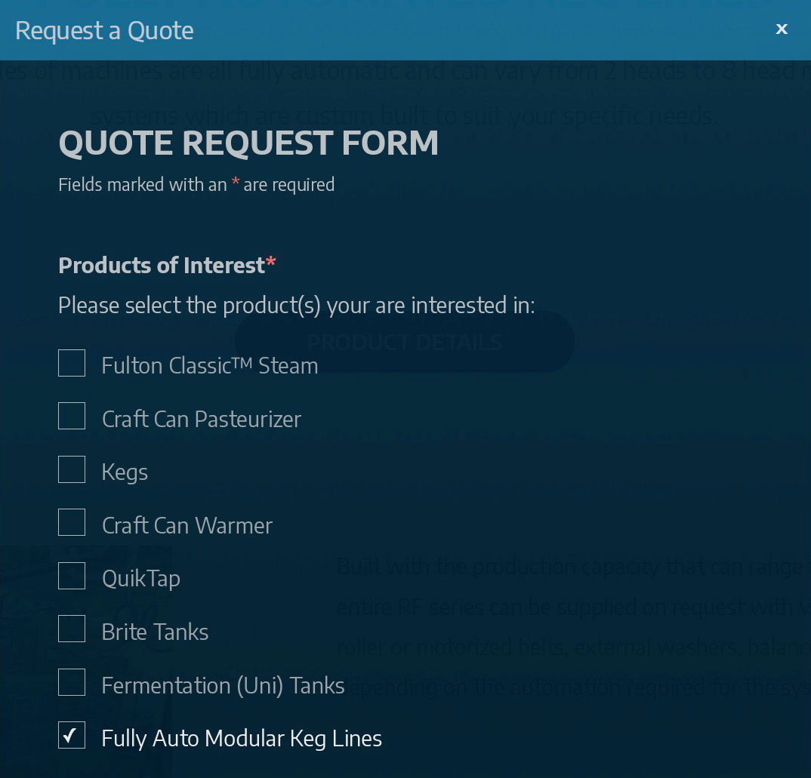Click the 'Products of Interest' field heading
The height and width of the screenshot is (778, 811).
click(162, 266)
